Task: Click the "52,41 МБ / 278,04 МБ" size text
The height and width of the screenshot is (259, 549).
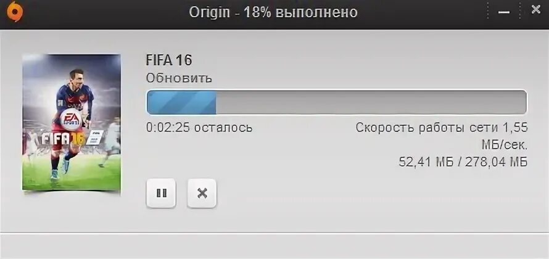Action: tap(463, 162)
